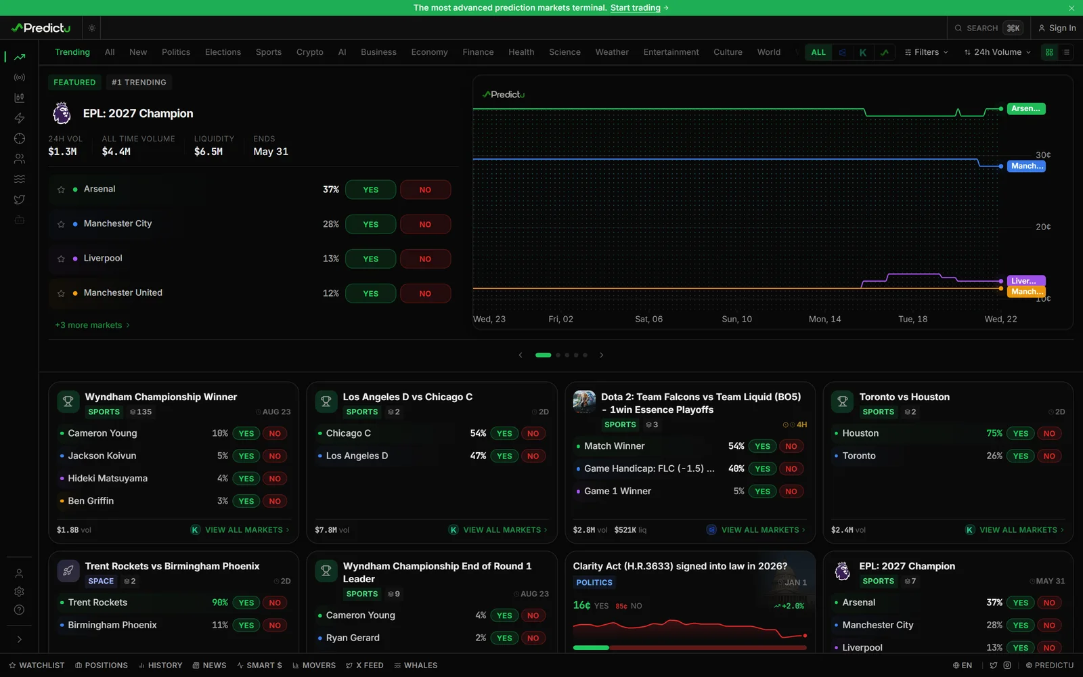
Task: Open the help question mark icon
Action: (20, 610)
